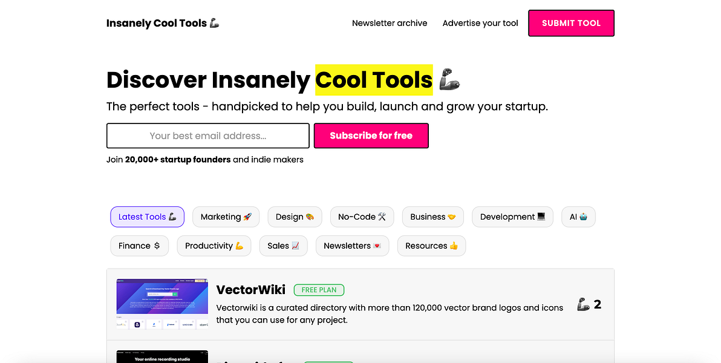Filter tools by No-Code 🔨
Screen dimensions: 721x363
pyautogui.click(x=362, y=217)
